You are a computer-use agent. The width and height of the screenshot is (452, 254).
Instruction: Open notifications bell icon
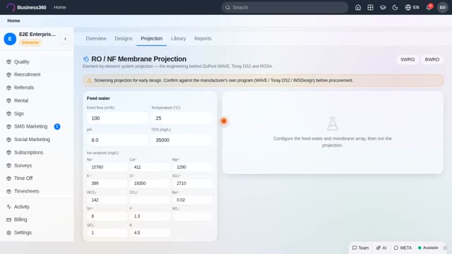(429, 8)
